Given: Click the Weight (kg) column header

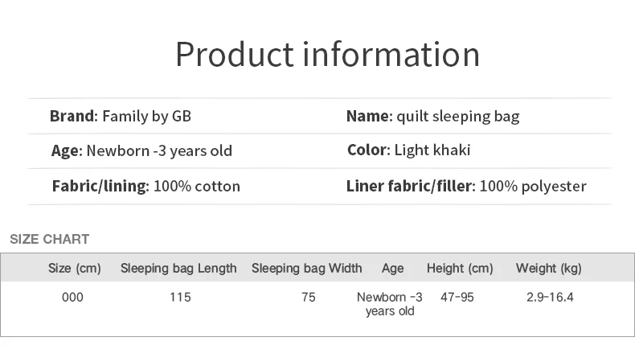Looking at the screenshot, I should point(548,269).
